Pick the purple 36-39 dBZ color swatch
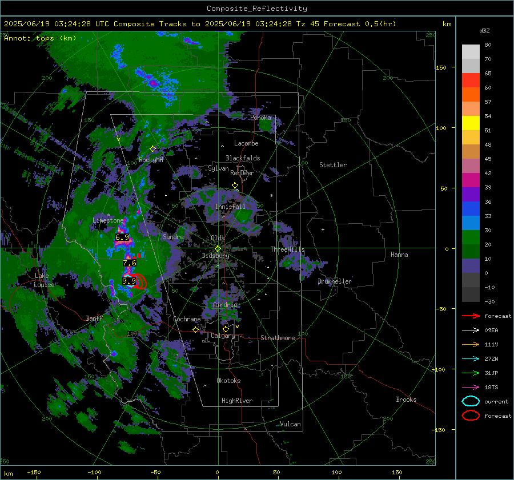Screen dimensions: 514x480 click(x=471, y=195)
